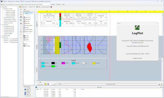Click the grid spacing stepper arrows
Image resolution: width=164 pixels, height=98 pixels.
(x=55, y=84)
